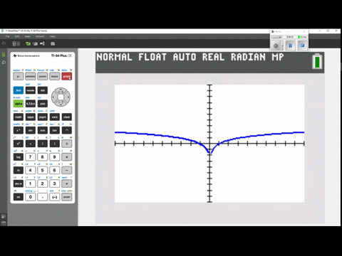Click the number 8 key
The image size is (342, 256).
pyautogui.click(x=43, y=157)
